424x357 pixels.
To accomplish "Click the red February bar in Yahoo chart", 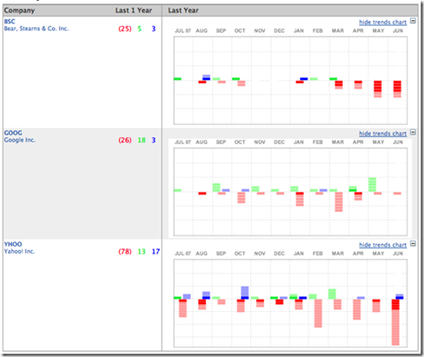I will (x=318, y=314).
